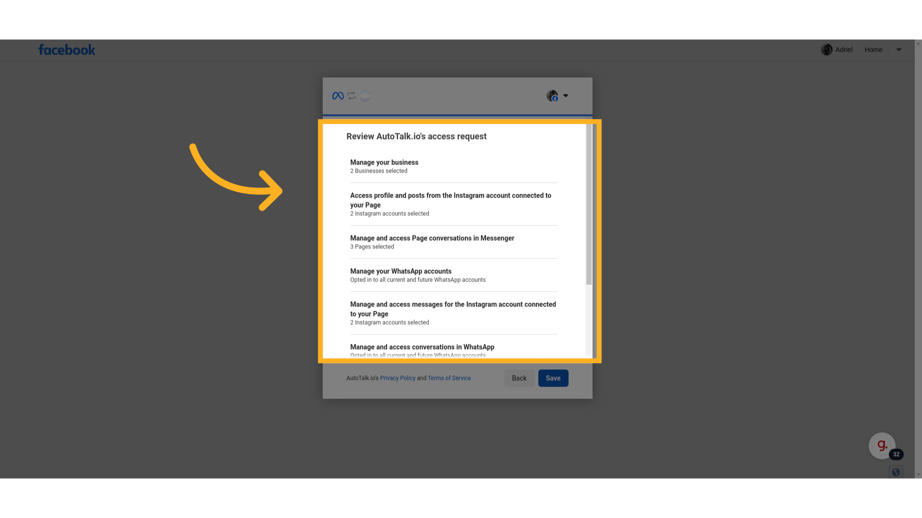
Task: Select Manage and access Page conversations in Messenger
Action: point(454,242)
